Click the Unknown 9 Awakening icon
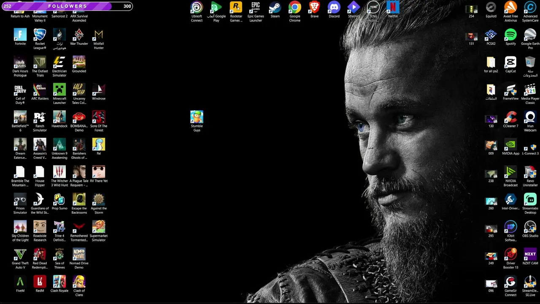540x304 pixels. 59,144
